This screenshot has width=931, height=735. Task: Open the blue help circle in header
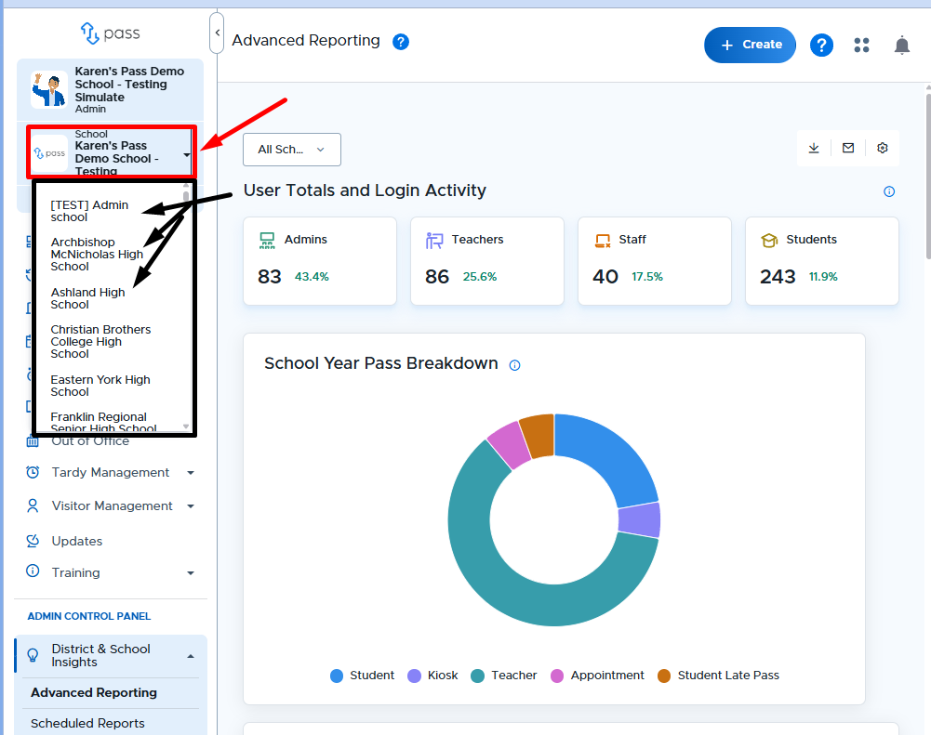(822, 46)
